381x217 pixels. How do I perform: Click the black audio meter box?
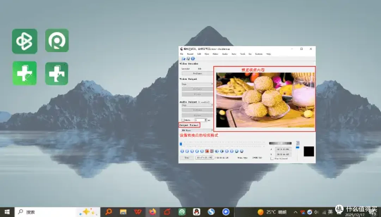point(309,151)
